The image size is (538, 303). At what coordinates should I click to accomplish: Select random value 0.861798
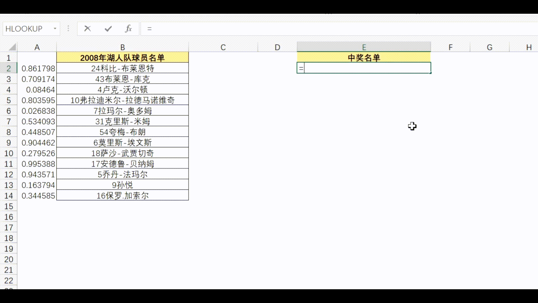click(37, 68)
